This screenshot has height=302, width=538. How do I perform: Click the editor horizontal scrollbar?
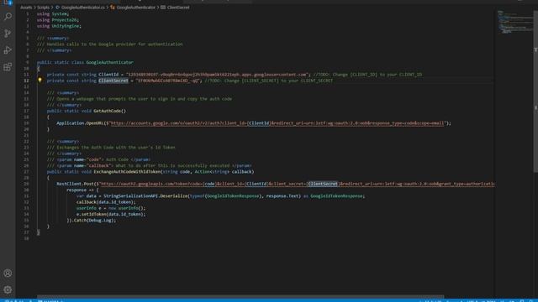tap(240, 296)
